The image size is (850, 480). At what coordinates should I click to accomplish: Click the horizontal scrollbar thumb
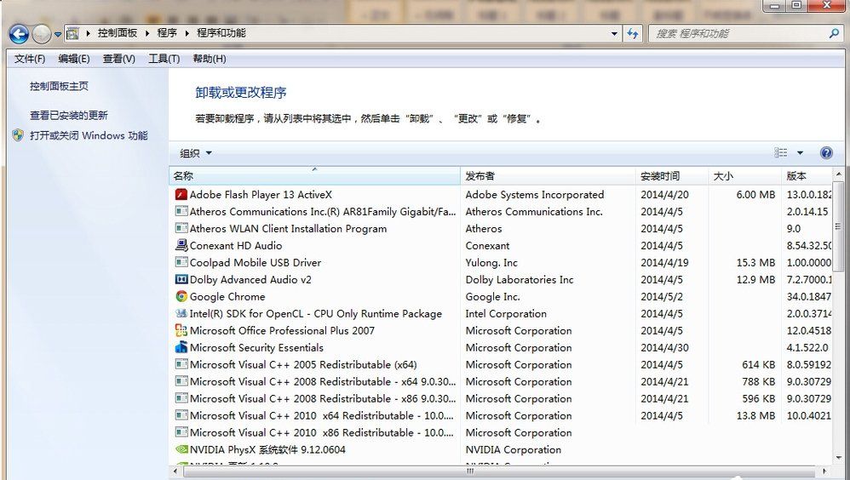tap(470, 471)
